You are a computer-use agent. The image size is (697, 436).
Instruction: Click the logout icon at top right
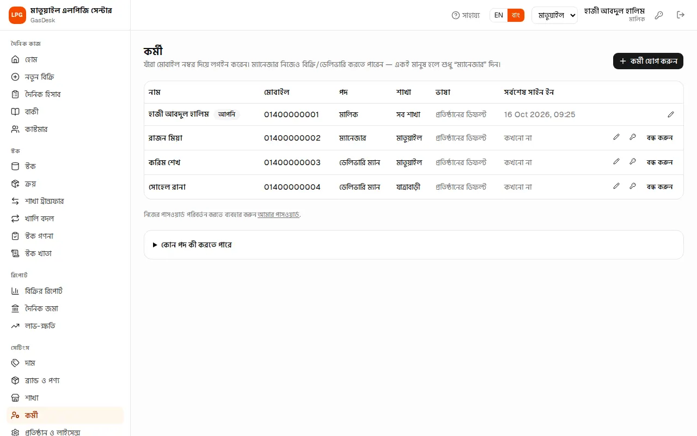[x=681, y=15]
